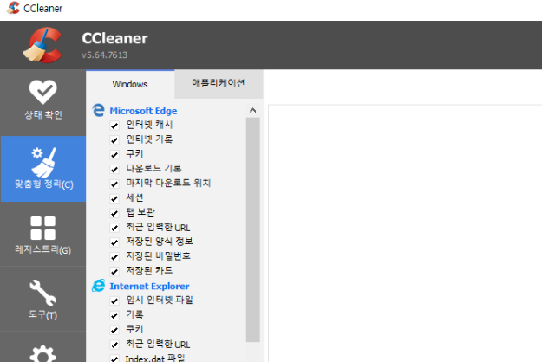Viewport: 542px width, 362px height.
Task: Select the 맞춤형 정리 custom clean section
Action: click(43, 169)
